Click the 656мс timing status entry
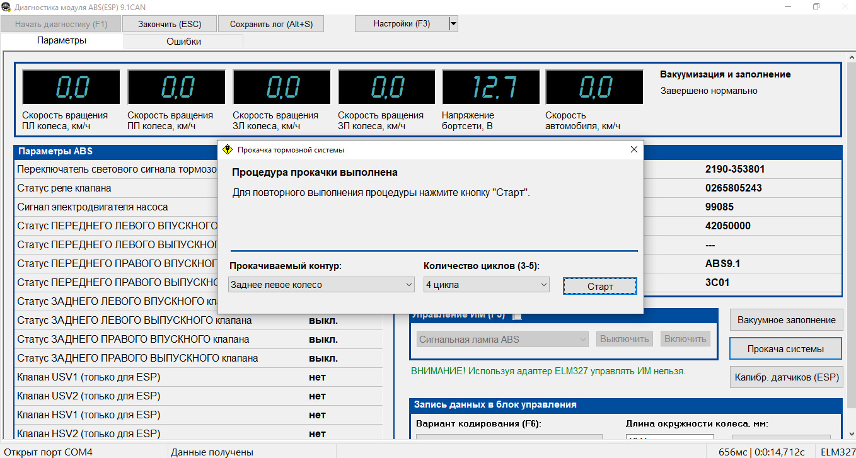Screen dimensions: 856x458 732,452
